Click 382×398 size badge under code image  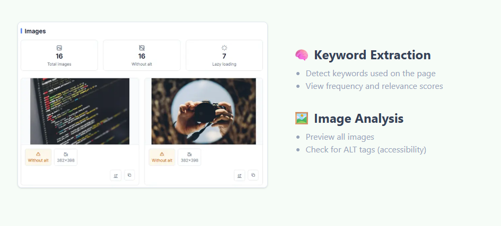tap(66, 157)
